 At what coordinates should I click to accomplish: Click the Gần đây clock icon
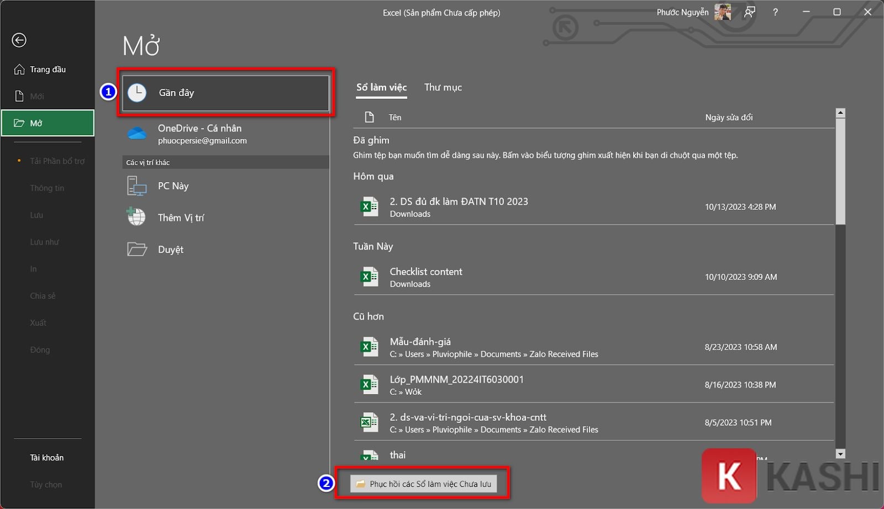coord(137,93)
